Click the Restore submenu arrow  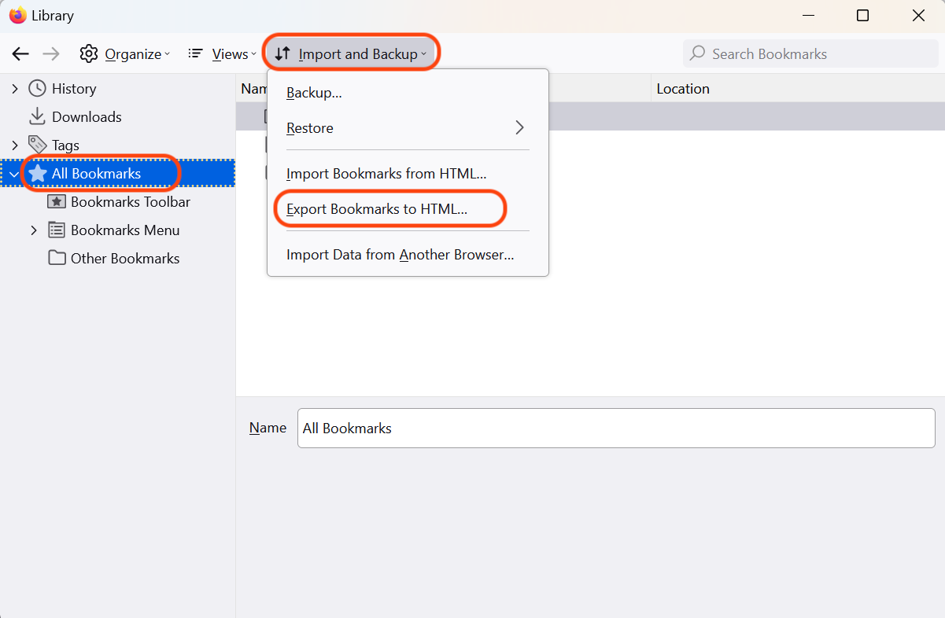519,127
